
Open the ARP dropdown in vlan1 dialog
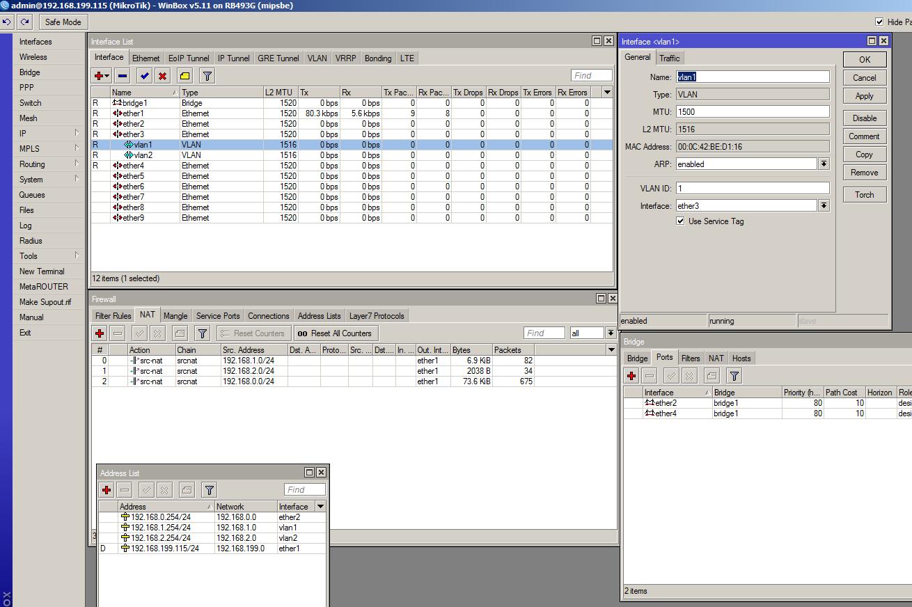pyautogui.click(x=824, y=164)
